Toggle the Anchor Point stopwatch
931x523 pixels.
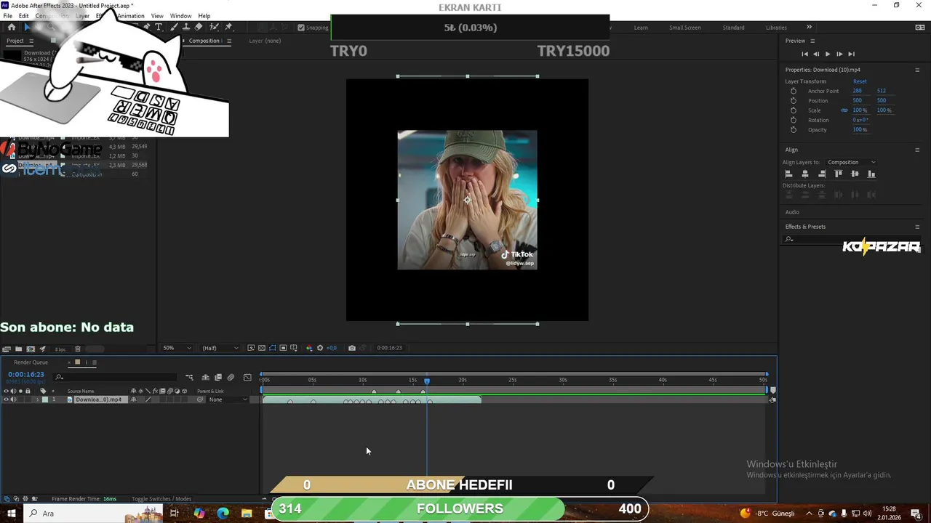793,91
